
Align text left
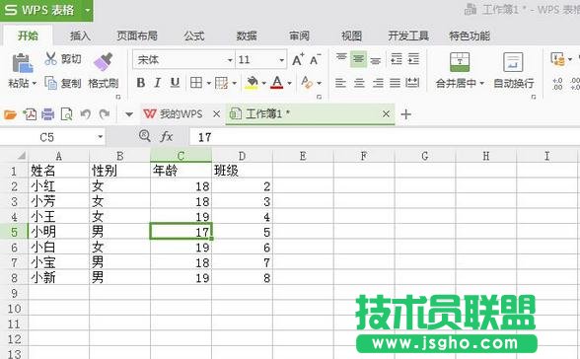[x=340, y=83]
